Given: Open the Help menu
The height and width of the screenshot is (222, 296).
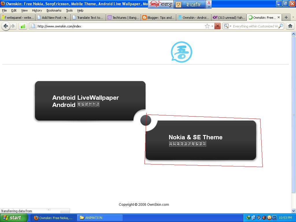Looking at the screenshot, I should 80,10.
